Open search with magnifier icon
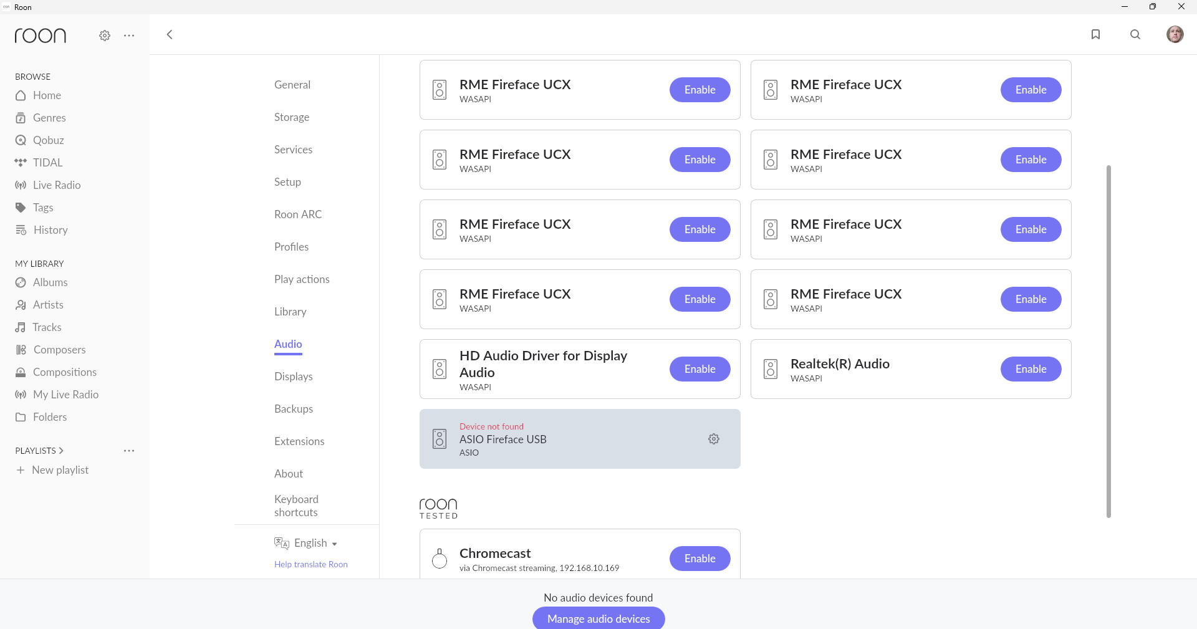The width and height of the screenshot is (1197, 629). pyautogui.click(x=1135, y=34)
